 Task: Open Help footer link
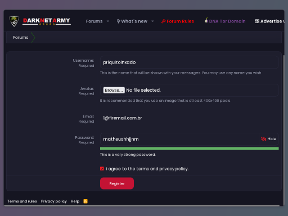[x=75, y=201]
